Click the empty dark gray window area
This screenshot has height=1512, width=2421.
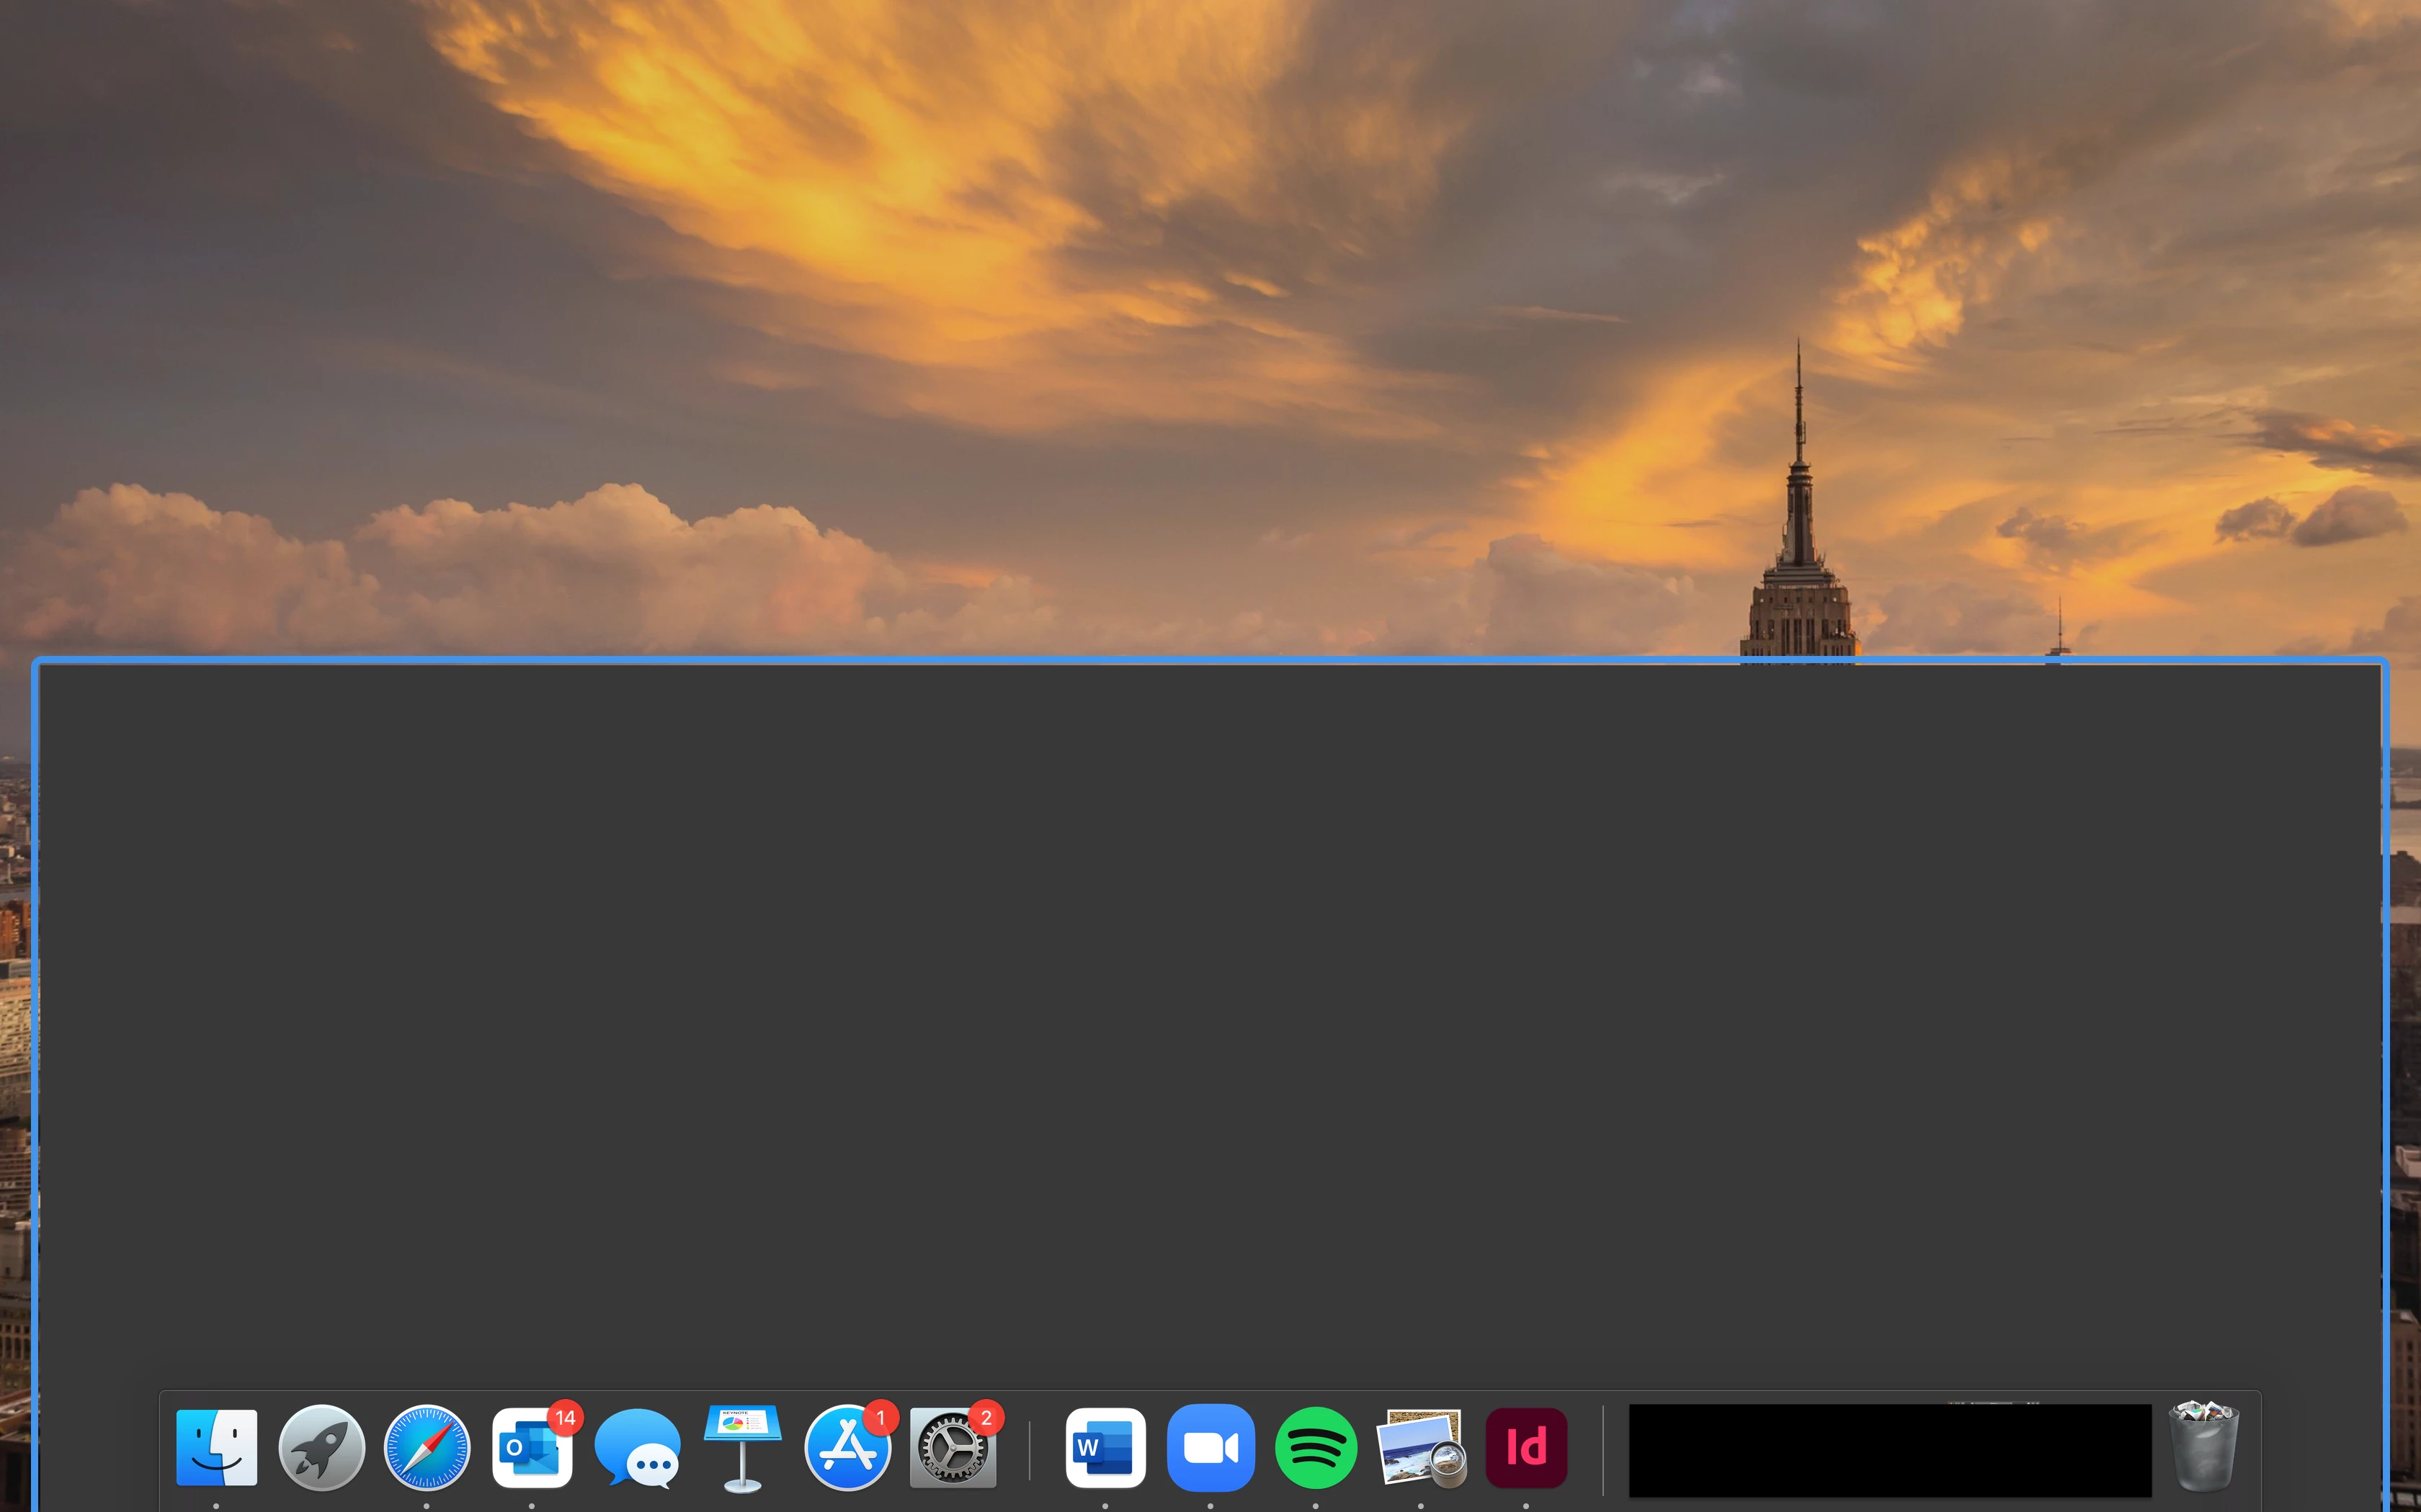1200,1000
